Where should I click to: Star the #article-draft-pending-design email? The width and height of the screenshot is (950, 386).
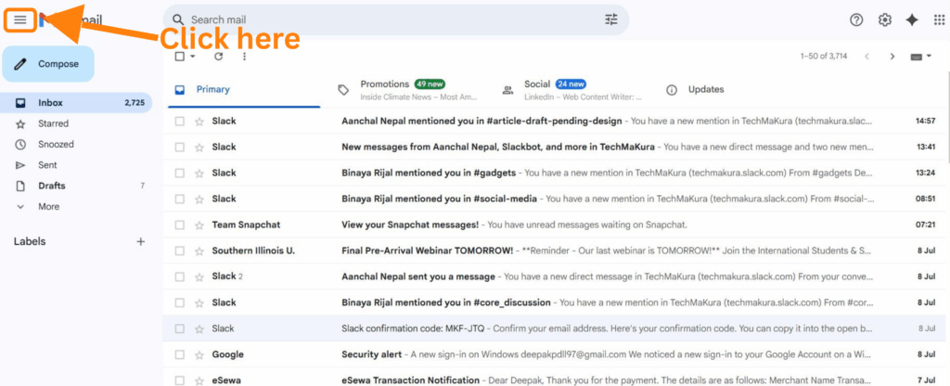coord(199,122)
